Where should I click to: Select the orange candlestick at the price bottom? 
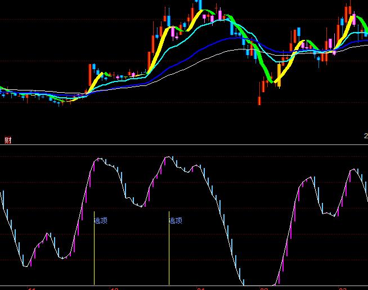point(279,76)
